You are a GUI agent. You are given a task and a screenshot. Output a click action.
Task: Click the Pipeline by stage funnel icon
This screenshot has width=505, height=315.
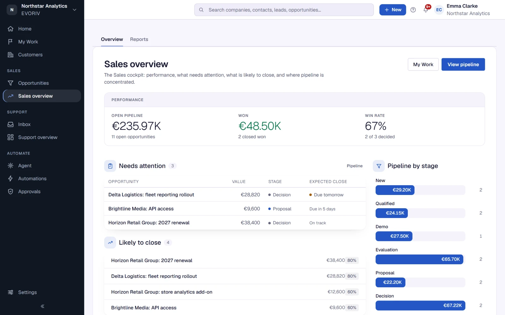pyautogui.click(x=379, y=166)
